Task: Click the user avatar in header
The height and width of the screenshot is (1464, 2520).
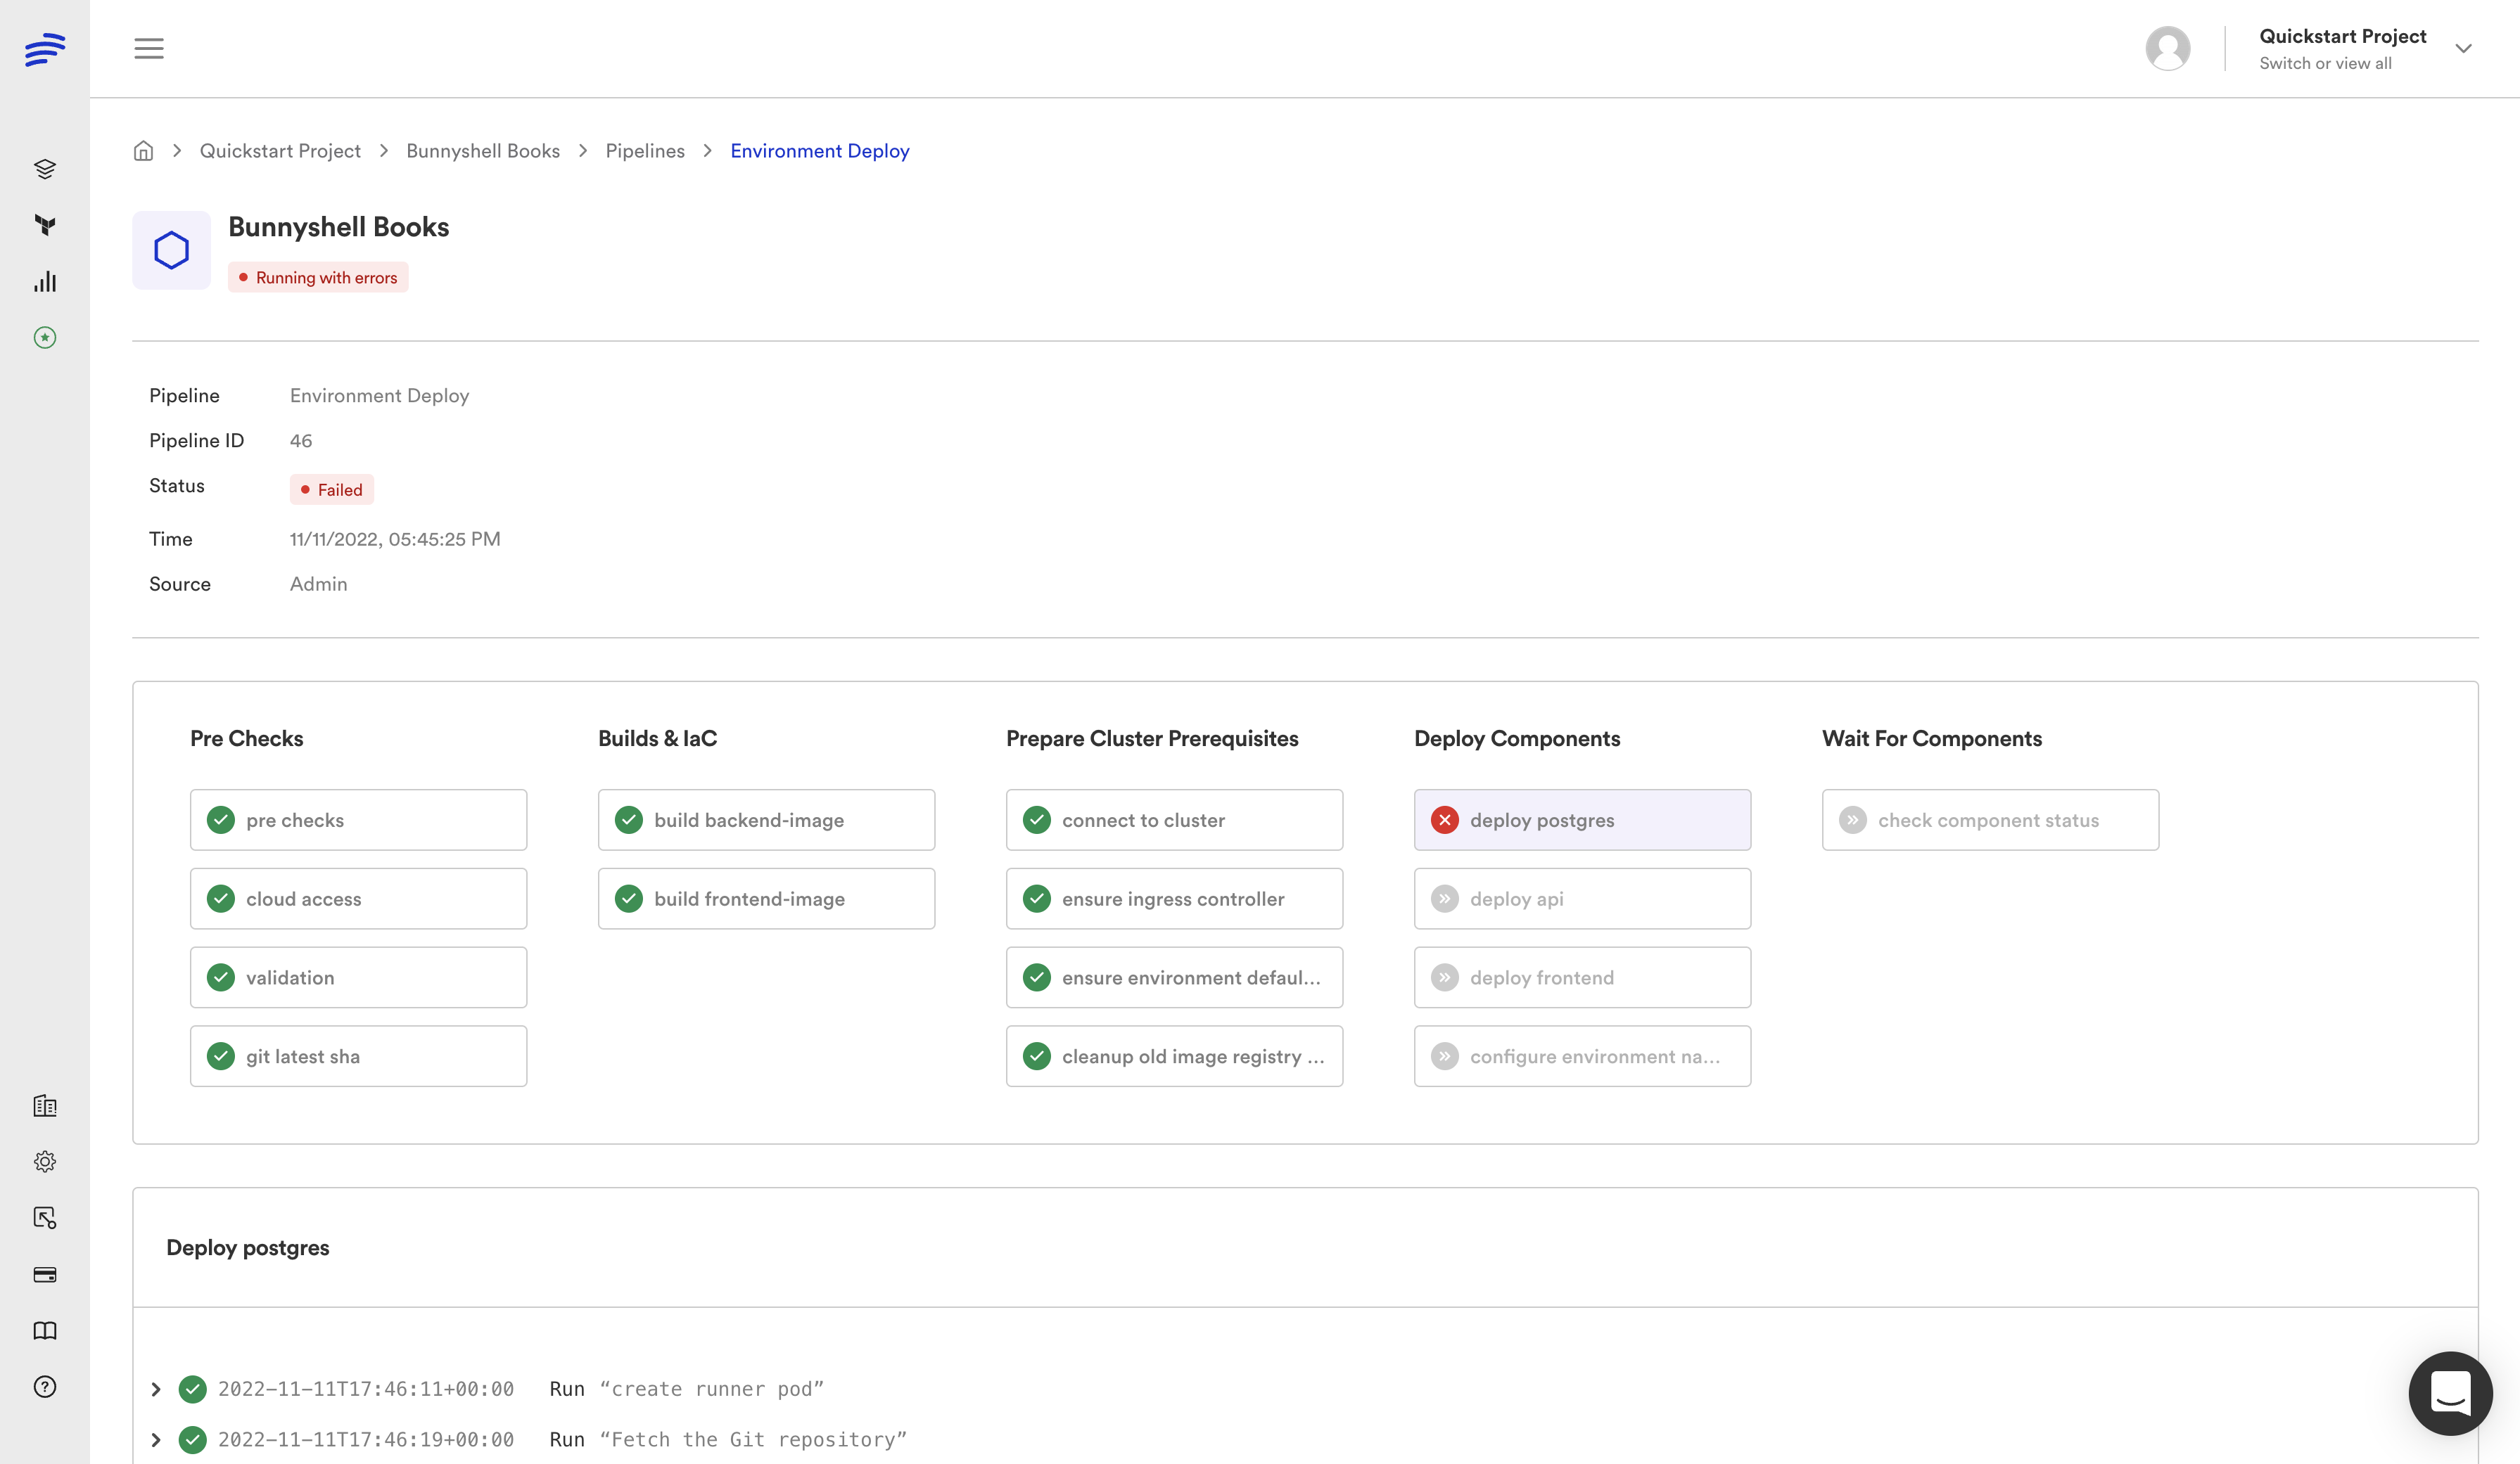Action: 2167,48
